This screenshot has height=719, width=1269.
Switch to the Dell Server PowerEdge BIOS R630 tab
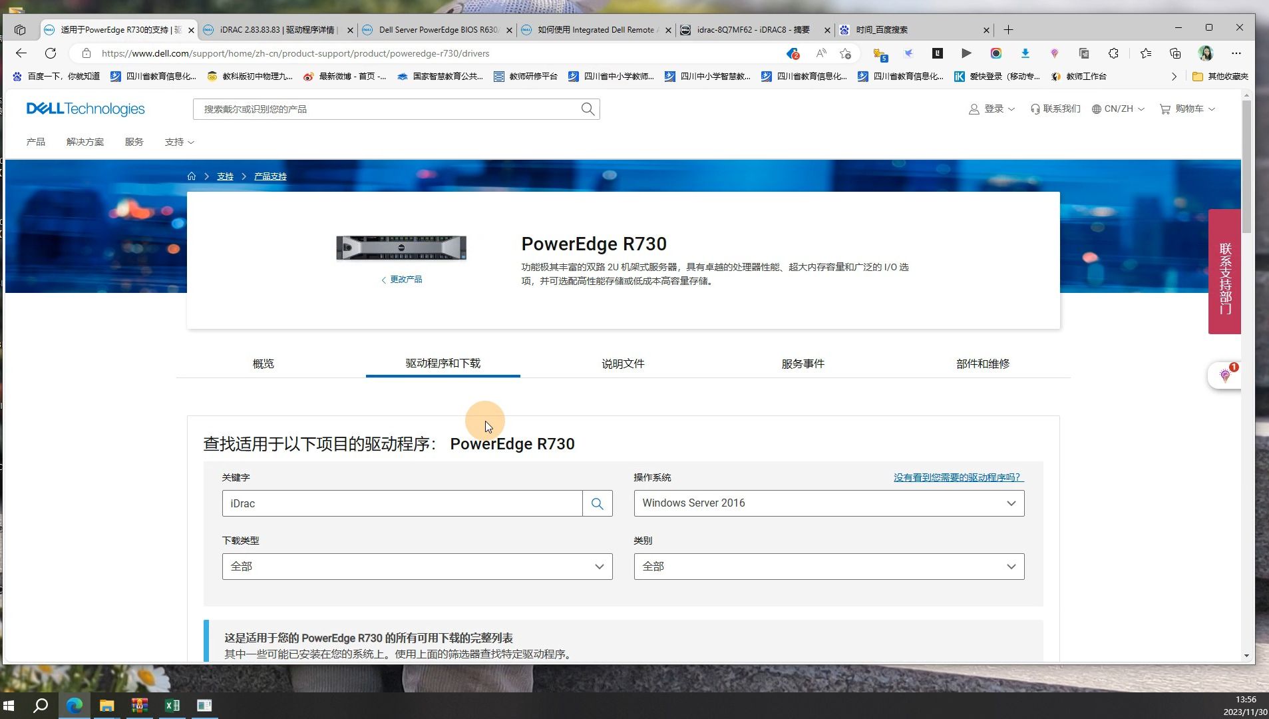[x=437, y=30]
